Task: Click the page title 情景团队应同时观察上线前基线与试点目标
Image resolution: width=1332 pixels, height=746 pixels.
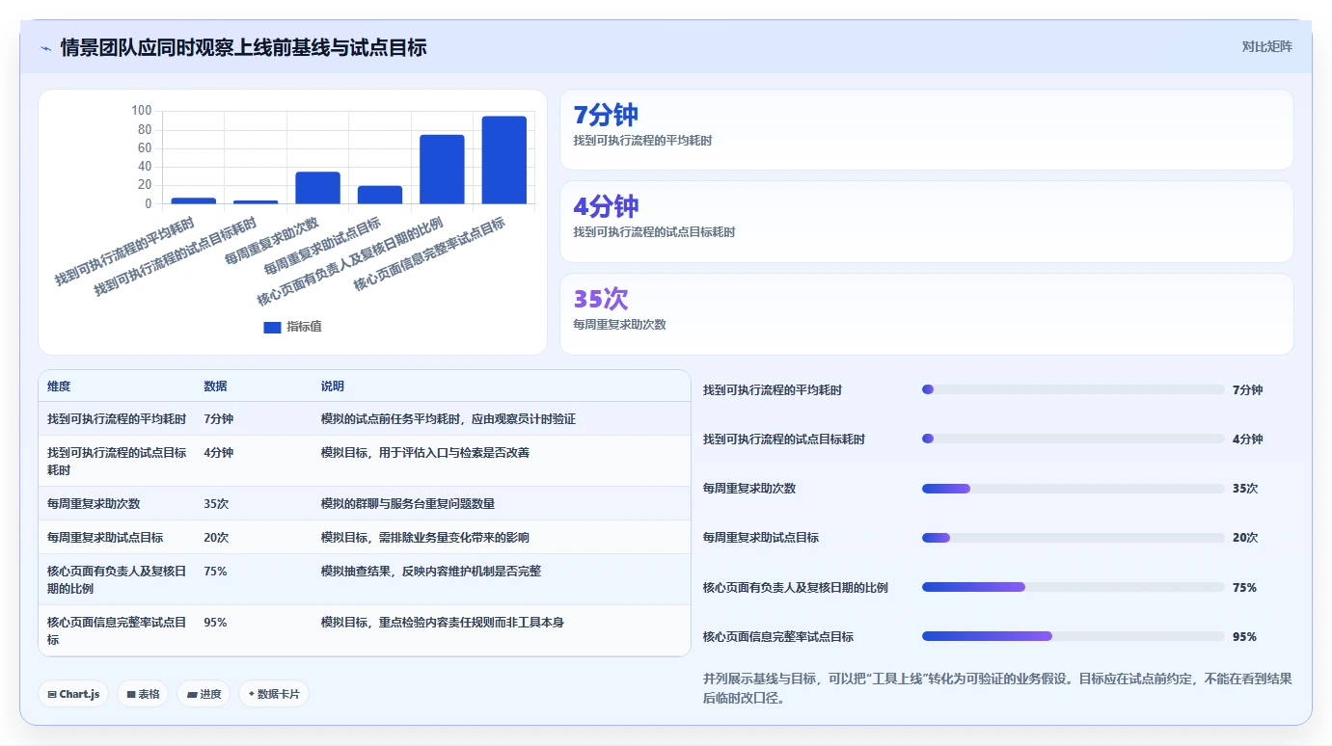Action: pos(243,47)
